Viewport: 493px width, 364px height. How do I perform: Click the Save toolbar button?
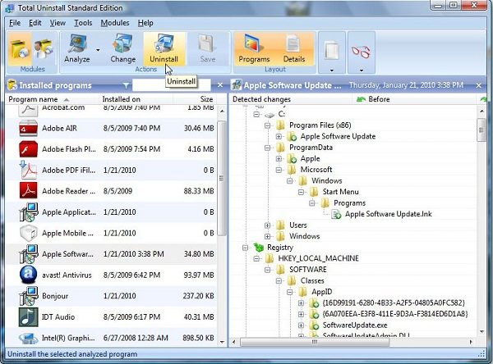[208, 48]
